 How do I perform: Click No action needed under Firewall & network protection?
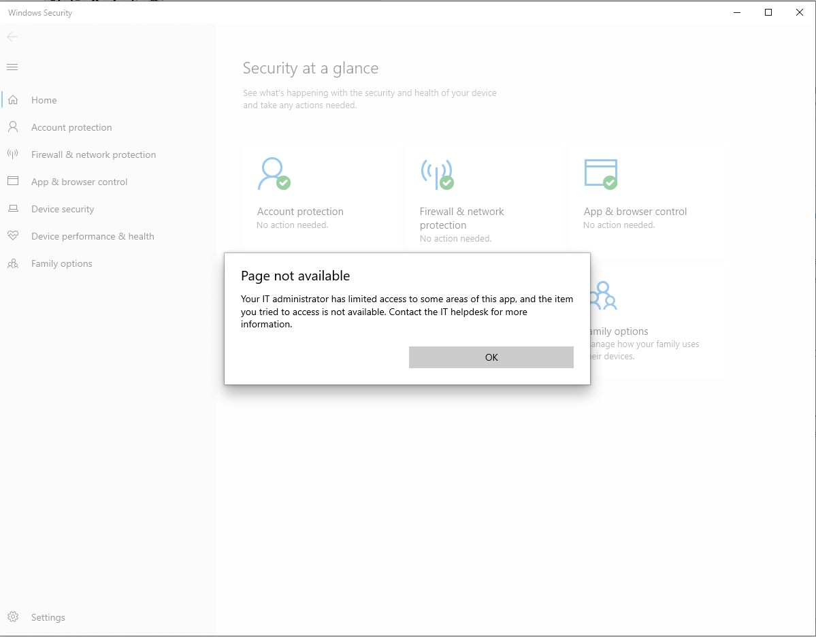click(x=455, y=238)
